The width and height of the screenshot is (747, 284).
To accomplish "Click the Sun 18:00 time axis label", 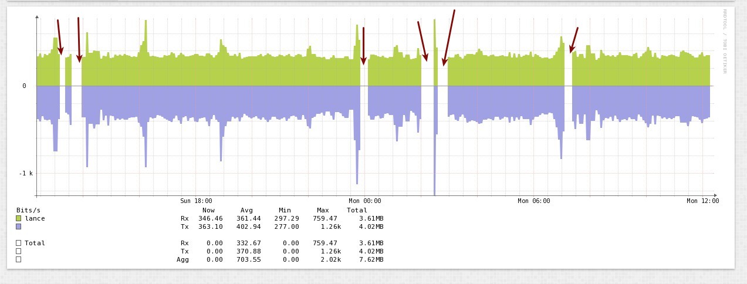I will (196, 201).
